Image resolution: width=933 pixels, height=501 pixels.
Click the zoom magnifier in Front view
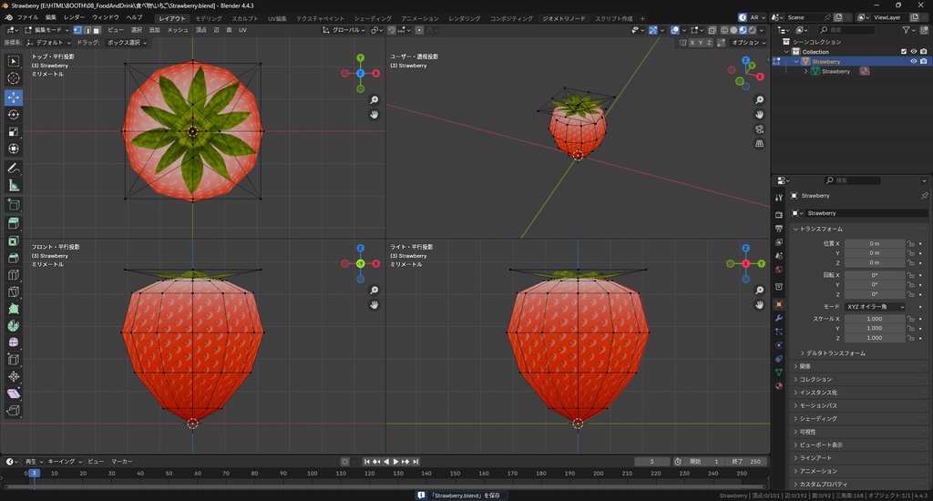tap(374, 291)
